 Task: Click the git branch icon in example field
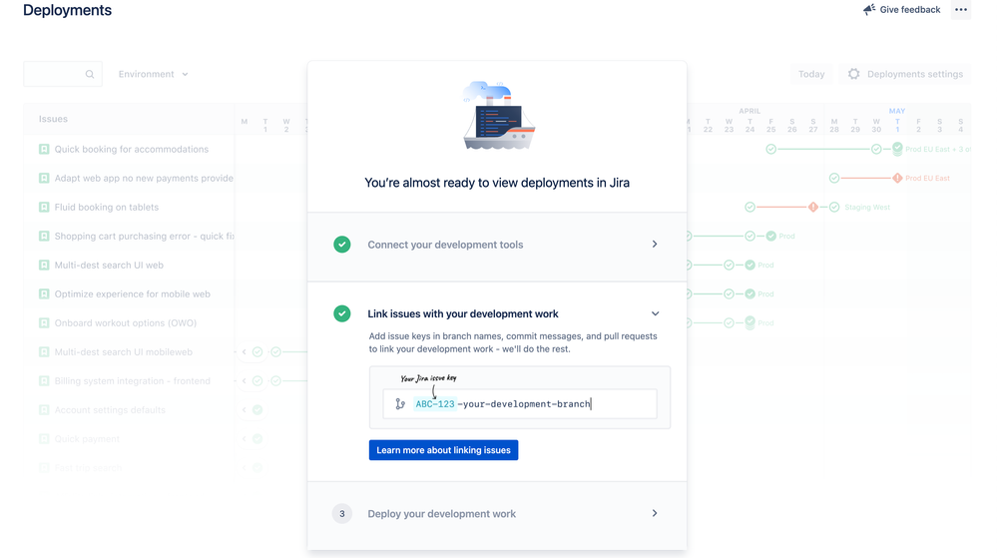[400, 404]
